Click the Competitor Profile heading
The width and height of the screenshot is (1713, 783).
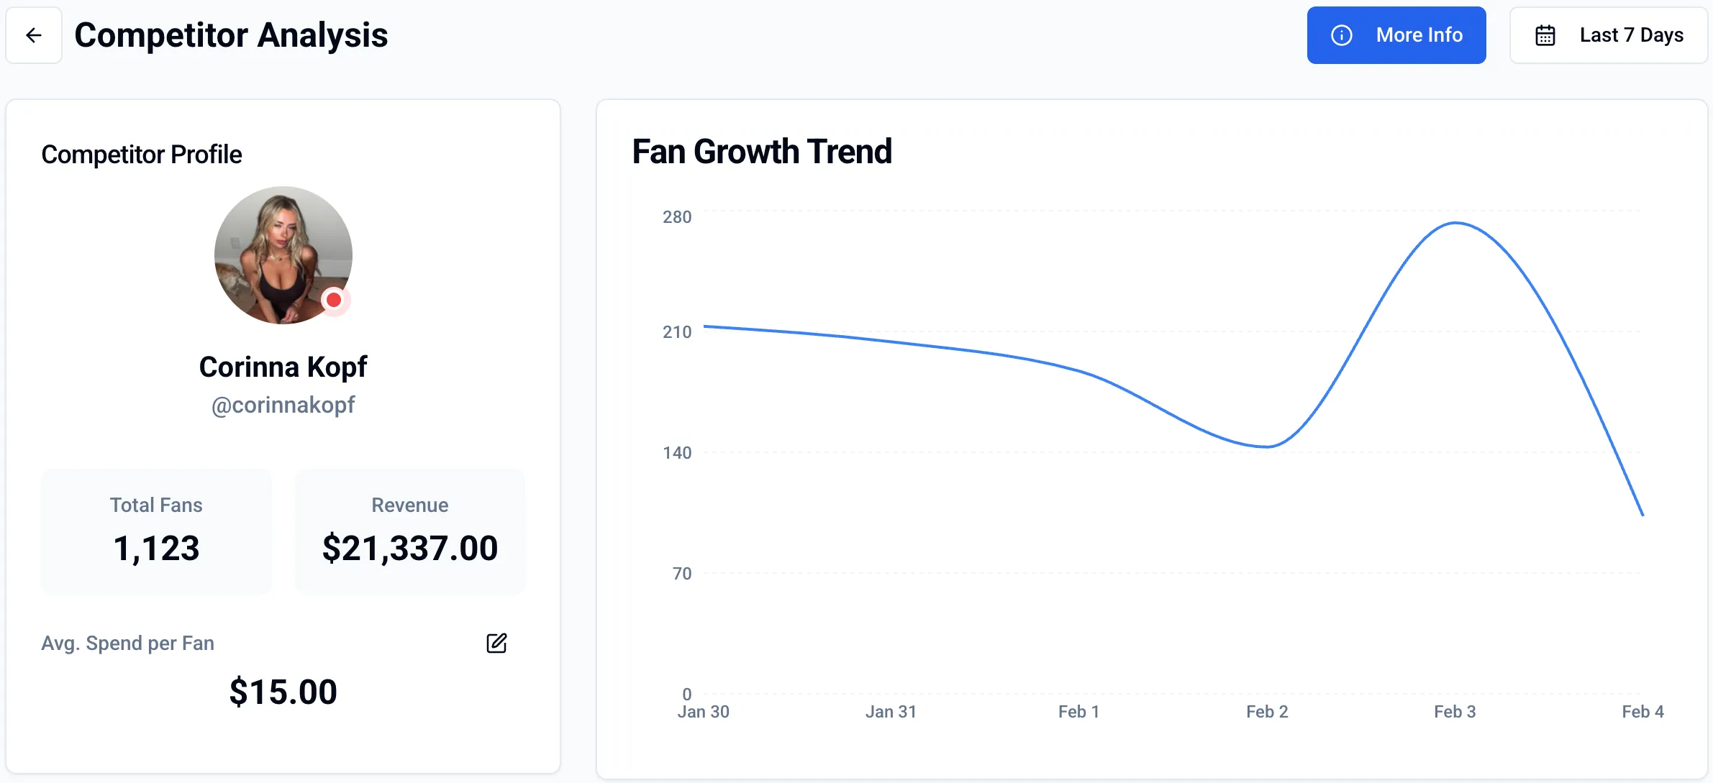click(142, 153)
